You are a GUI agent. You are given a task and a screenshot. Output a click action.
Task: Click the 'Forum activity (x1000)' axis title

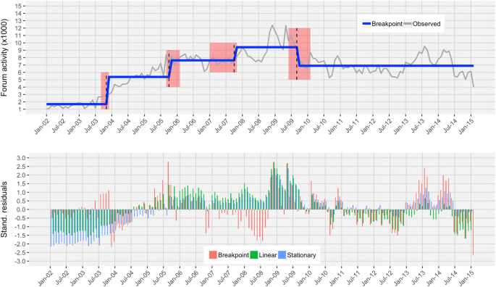4,57
